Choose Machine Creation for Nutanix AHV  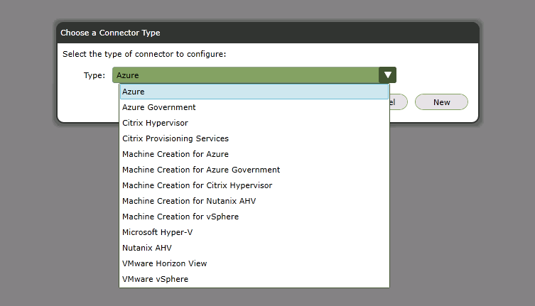pos(189,201)
